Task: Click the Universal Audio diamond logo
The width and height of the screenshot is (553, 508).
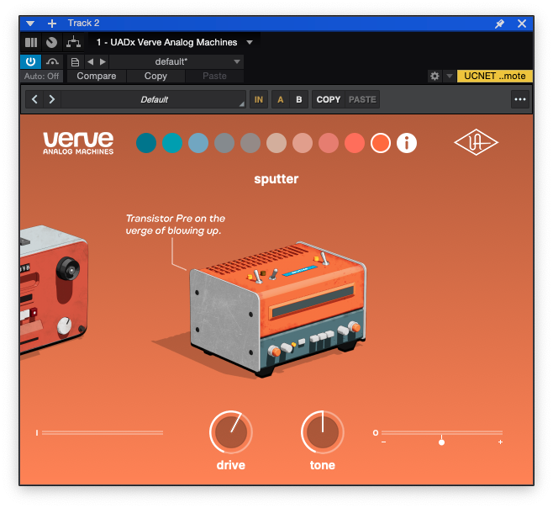Action: [x=477, y=142]
